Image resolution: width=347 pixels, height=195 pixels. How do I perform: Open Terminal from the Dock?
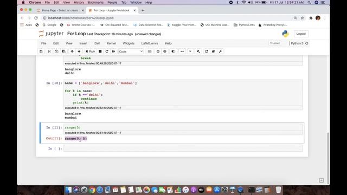point(252,190)
